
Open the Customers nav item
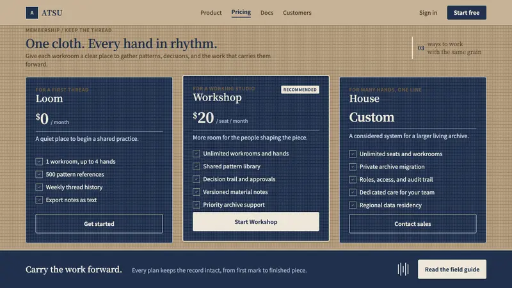[297, 13]
